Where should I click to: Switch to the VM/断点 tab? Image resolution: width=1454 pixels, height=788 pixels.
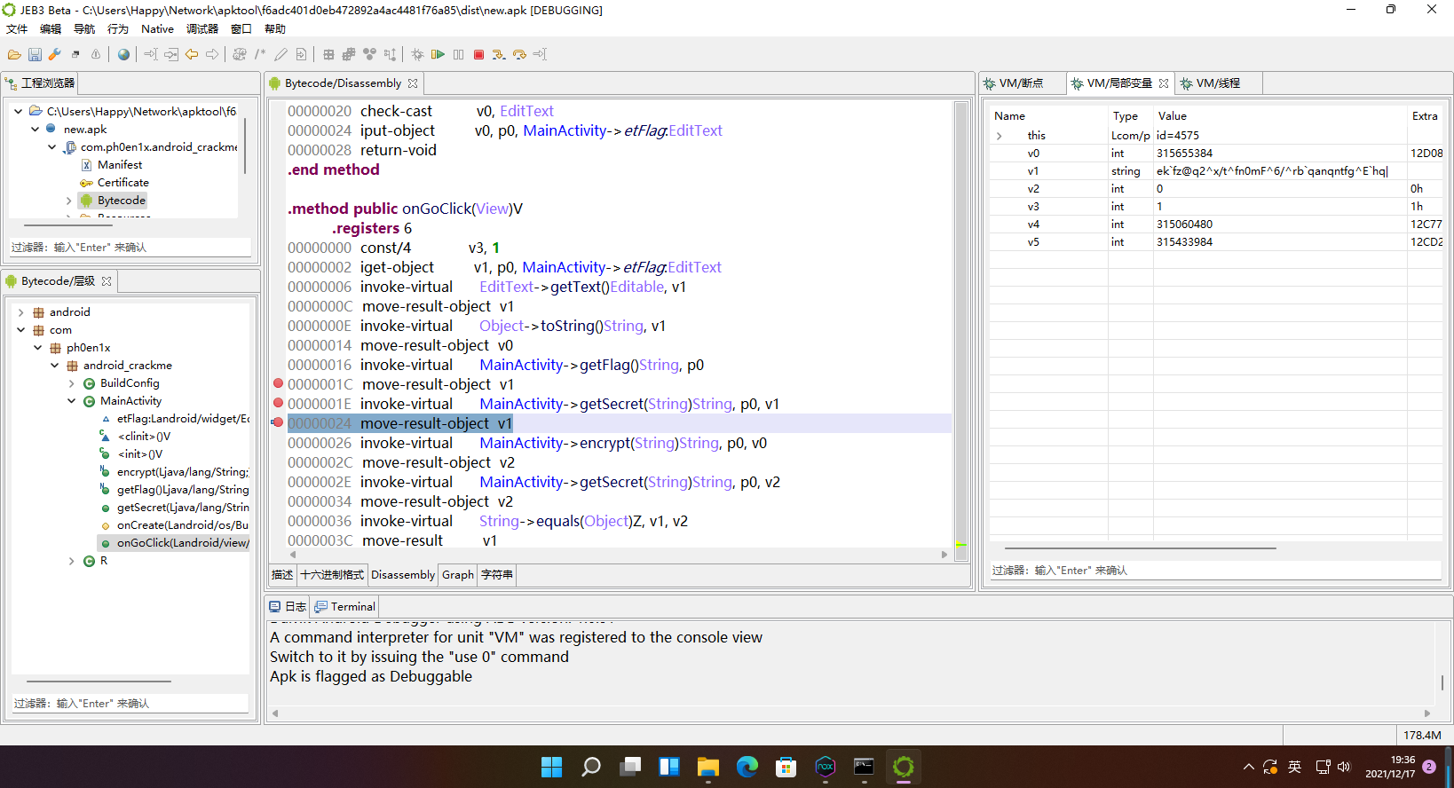[1021, 83]
